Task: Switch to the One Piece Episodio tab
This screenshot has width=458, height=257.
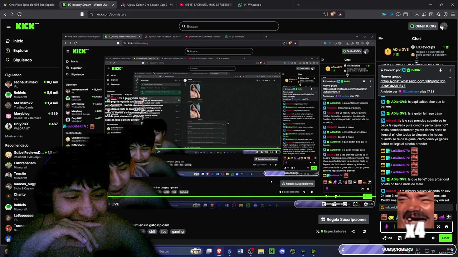Action: (x=29, y=5)
